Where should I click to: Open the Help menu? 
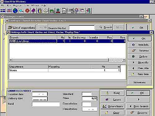coord(43,5)
